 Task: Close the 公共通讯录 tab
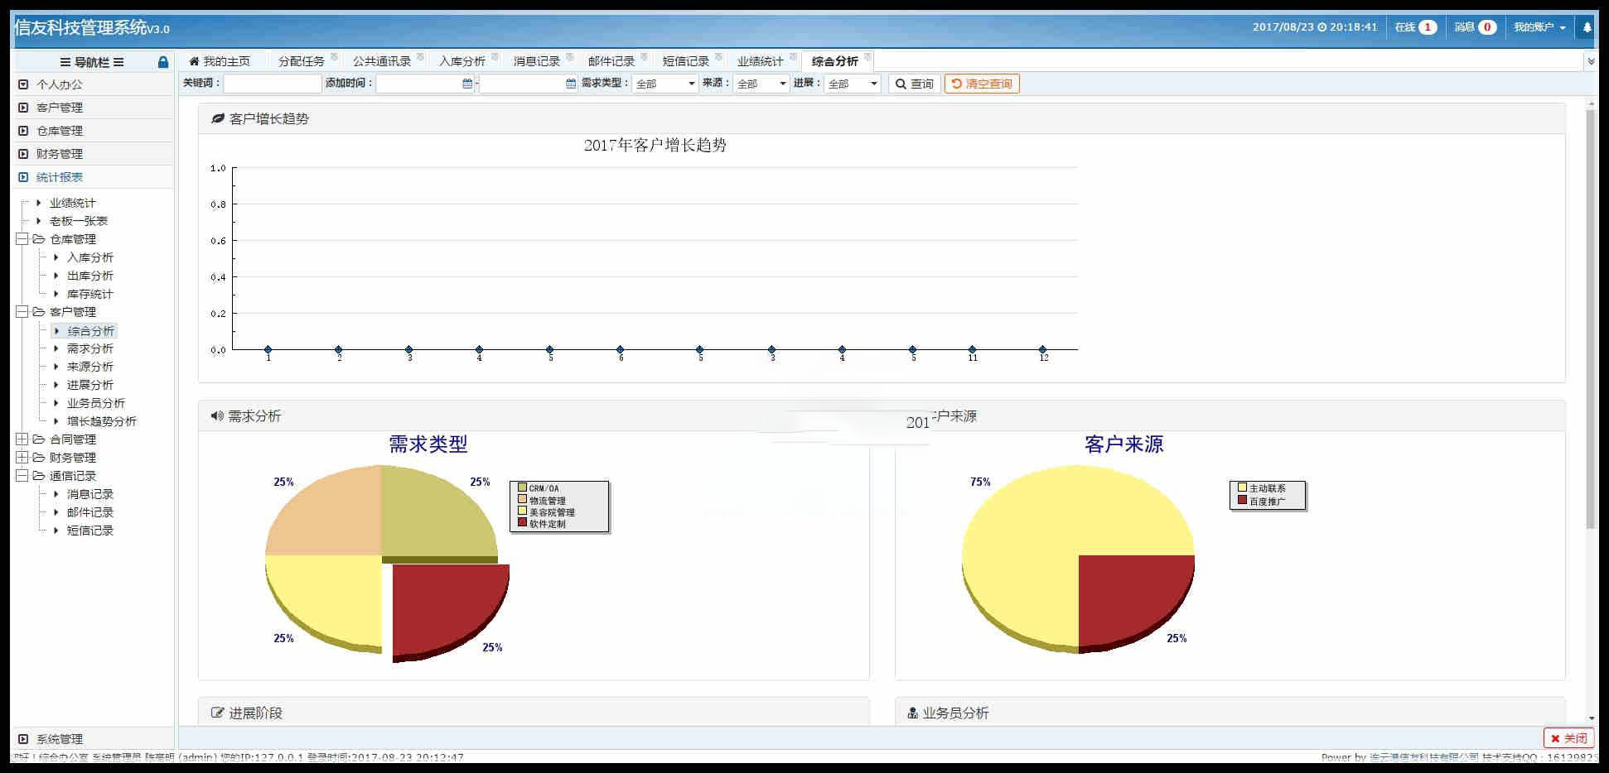point(420,56)
